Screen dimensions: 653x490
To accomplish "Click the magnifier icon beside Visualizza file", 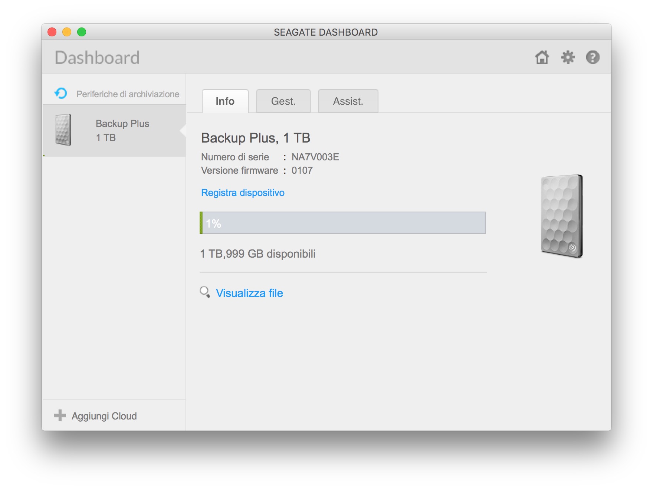I will point(205,292).
